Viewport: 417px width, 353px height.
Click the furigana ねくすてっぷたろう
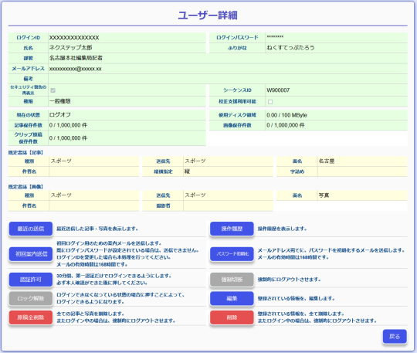click(290, 48)
